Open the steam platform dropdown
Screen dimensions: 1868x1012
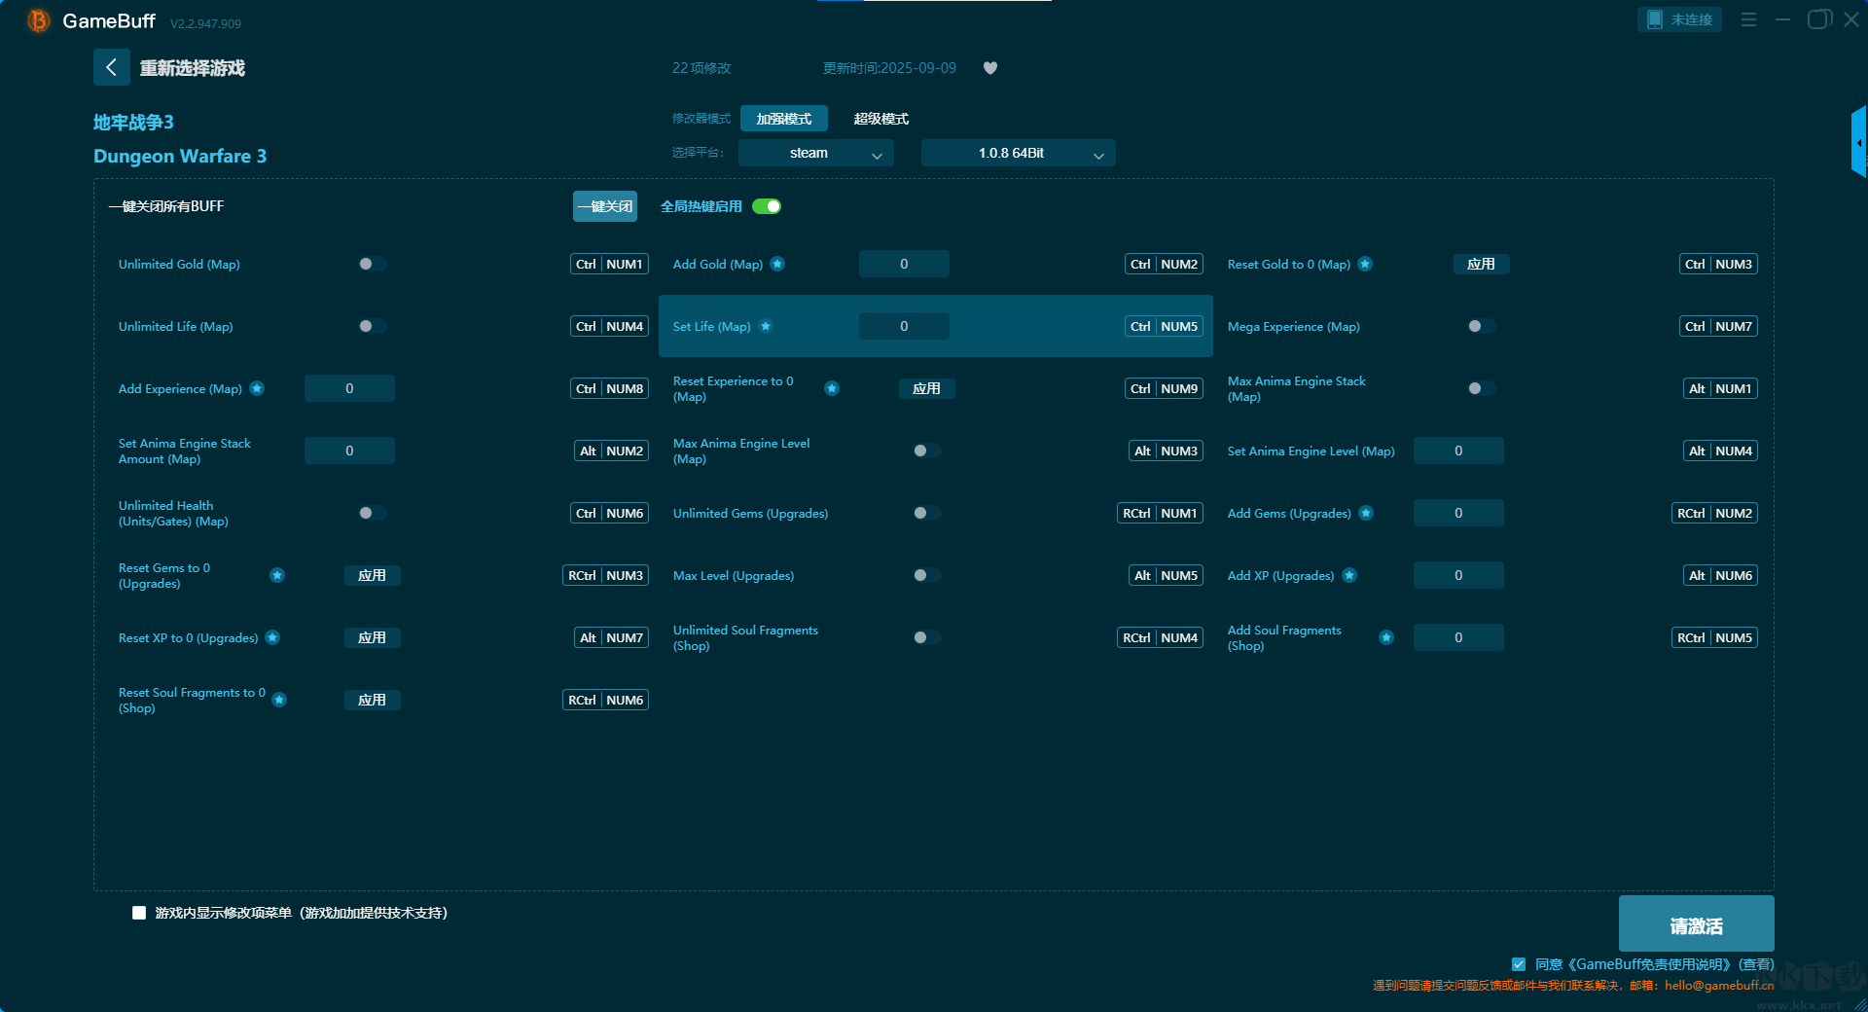coord(815,153)
